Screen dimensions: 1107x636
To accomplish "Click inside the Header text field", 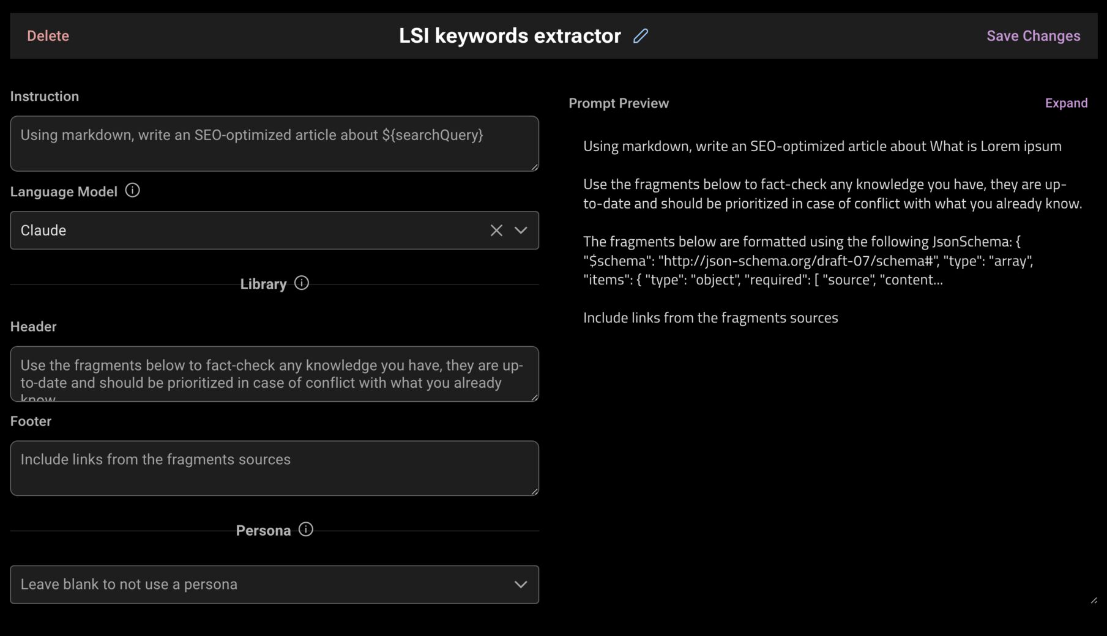I will (x=274, y=374).
